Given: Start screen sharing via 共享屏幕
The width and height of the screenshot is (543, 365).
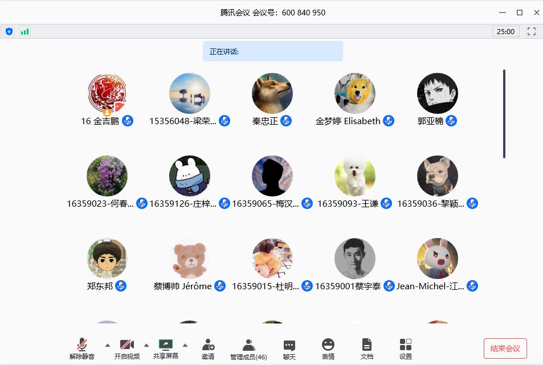Looking at the screenshot, I should coord(166,348).
